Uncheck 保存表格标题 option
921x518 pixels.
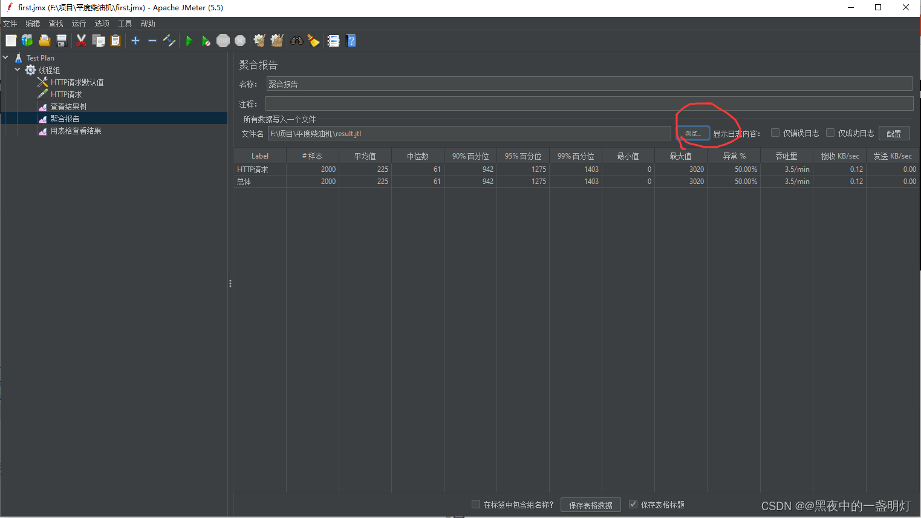click(x=633, y=504)
